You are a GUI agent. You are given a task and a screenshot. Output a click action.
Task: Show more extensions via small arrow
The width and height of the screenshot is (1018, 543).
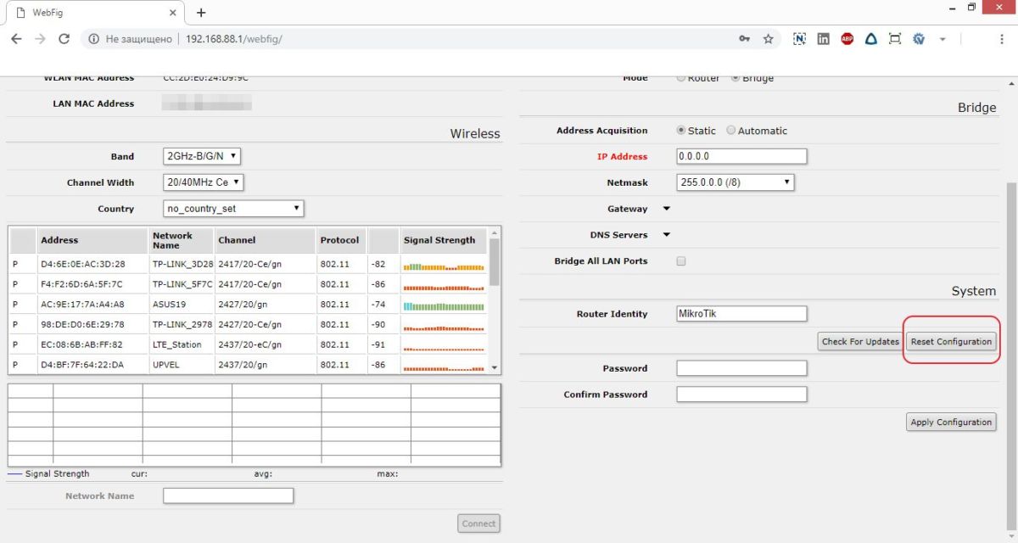[942, 39]
